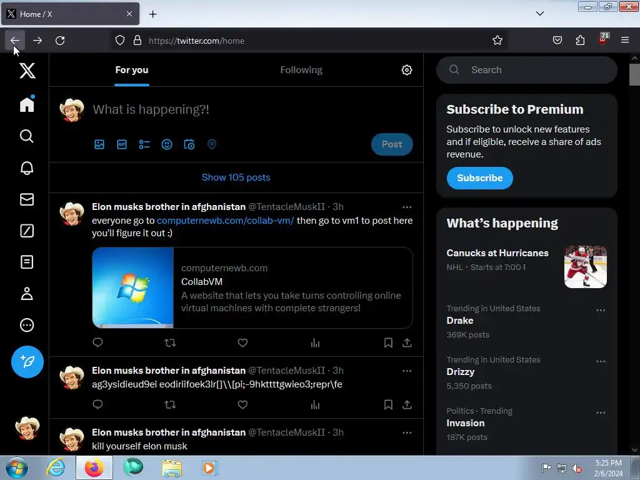Add media image to the new post
The width and height of the screenshot is (640, 480).
click(x=99, y=144)
